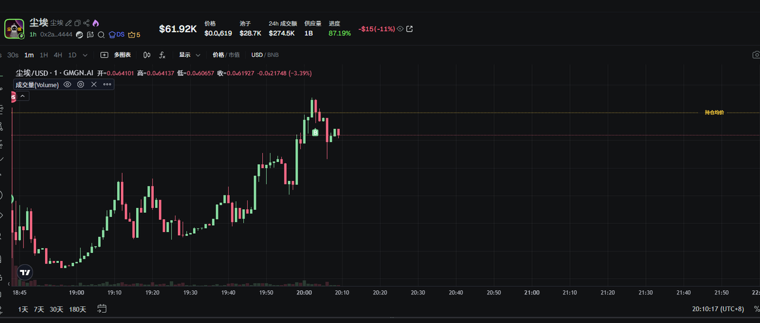
Task: Hide the Volume indicator with eye icon
Action: click(67, 84)
